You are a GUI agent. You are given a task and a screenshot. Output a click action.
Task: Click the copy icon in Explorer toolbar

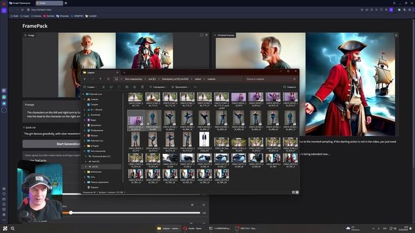pyautogui.click(x=111, y=87)
